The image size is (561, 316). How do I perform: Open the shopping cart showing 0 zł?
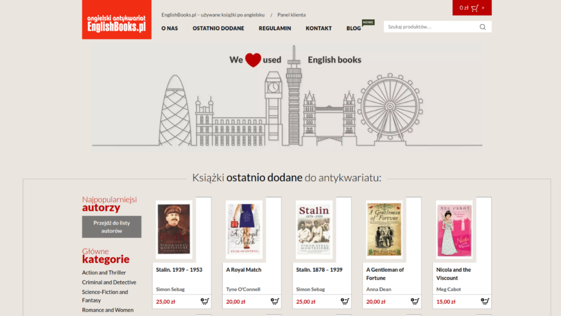(472, 8)
